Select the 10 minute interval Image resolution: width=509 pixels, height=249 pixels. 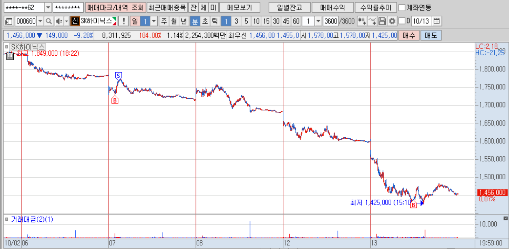point(256,21)
